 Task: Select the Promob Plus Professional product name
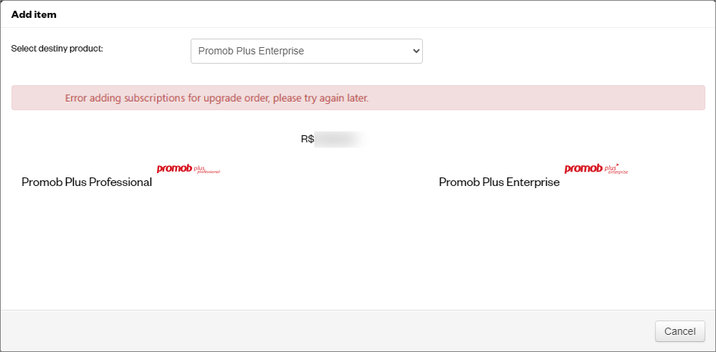(87, 182)
